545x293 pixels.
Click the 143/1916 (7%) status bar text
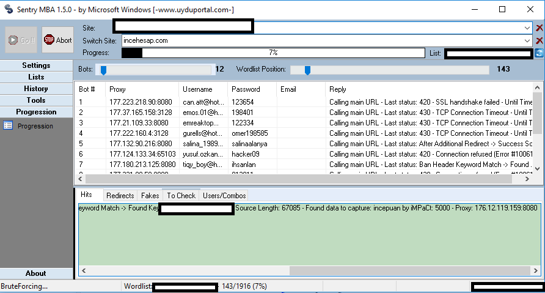pyautogui.click(x=244, y=286)
